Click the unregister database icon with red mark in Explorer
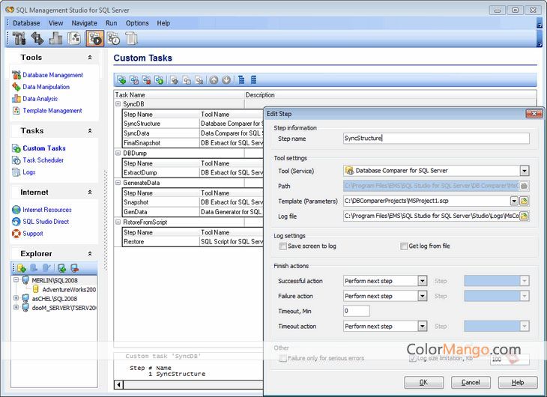 [74, 268]
